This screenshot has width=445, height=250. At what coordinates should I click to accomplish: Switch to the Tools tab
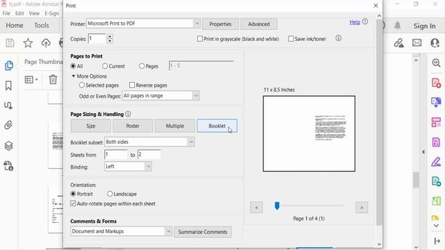pyautogui.click(x=42, y=26)
